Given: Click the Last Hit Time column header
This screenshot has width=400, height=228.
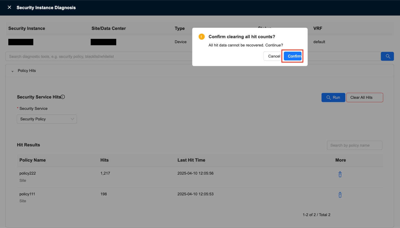Looking at the screenshot, I should point(191,160).
